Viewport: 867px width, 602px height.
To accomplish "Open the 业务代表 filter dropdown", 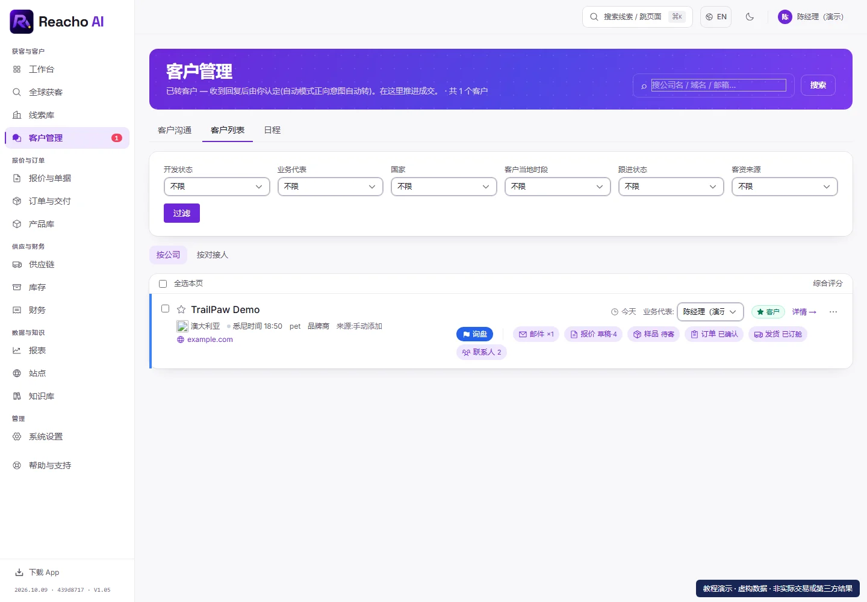I will (331, 187).
